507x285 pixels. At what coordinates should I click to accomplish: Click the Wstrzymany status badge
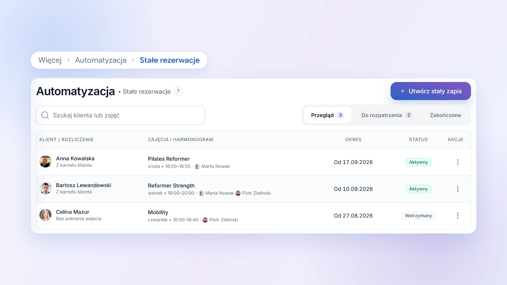[x=418, y=216]
